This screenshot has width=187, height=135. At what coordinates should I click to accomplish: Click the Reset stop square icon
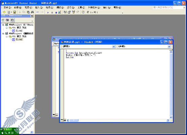tap(56, 12)
